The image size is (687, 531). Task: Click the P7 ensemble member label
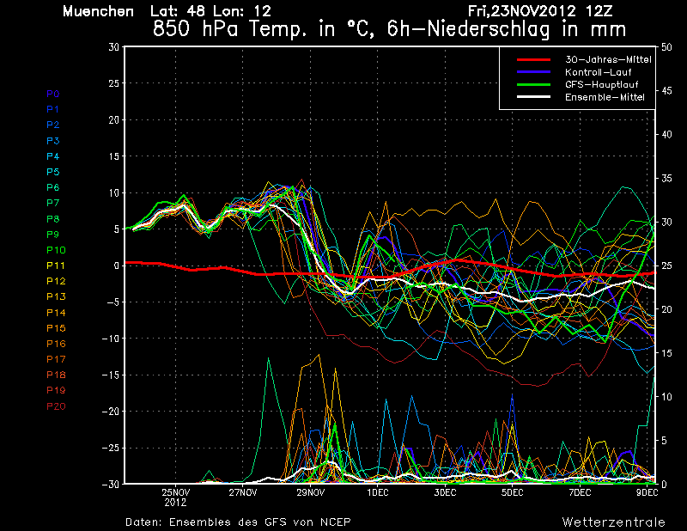point(53,203)
